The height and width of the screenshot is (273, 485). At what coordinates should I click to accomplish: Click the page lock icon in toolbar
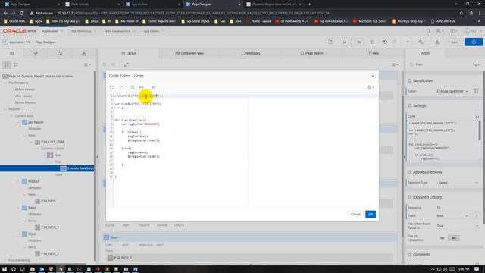click(372, 42)
